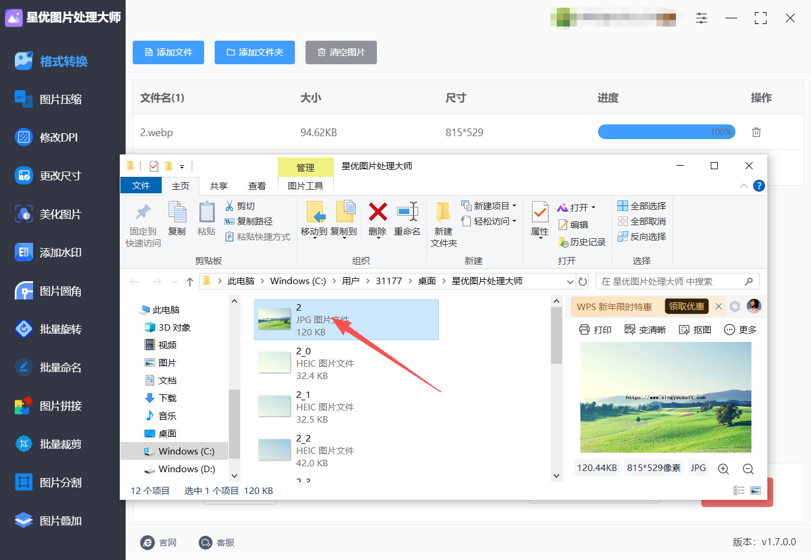Click 重命名 rename in the ribbon
Screen dimensions: 811x560
click(407, 219)
